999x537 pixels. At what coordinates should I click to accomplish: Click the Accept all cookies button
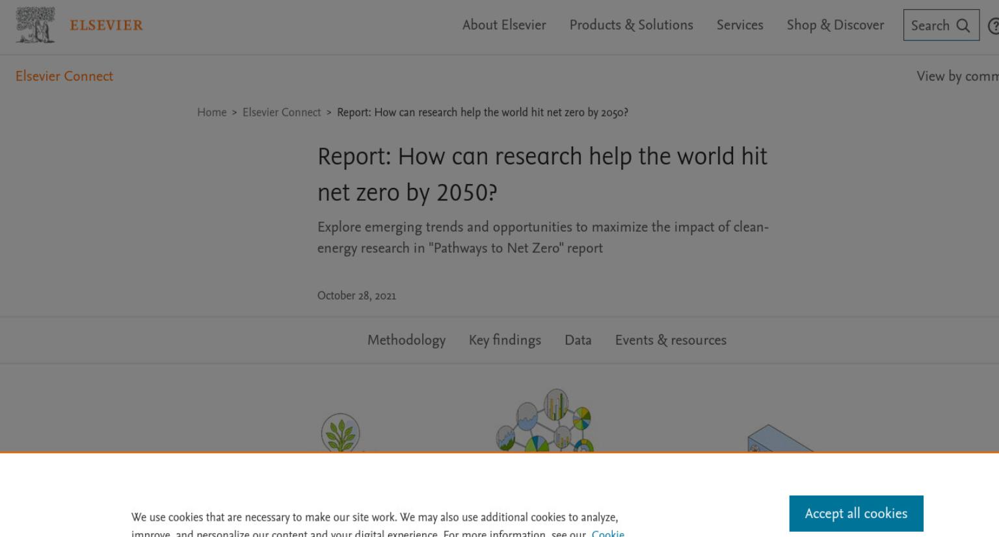point(856,514)
